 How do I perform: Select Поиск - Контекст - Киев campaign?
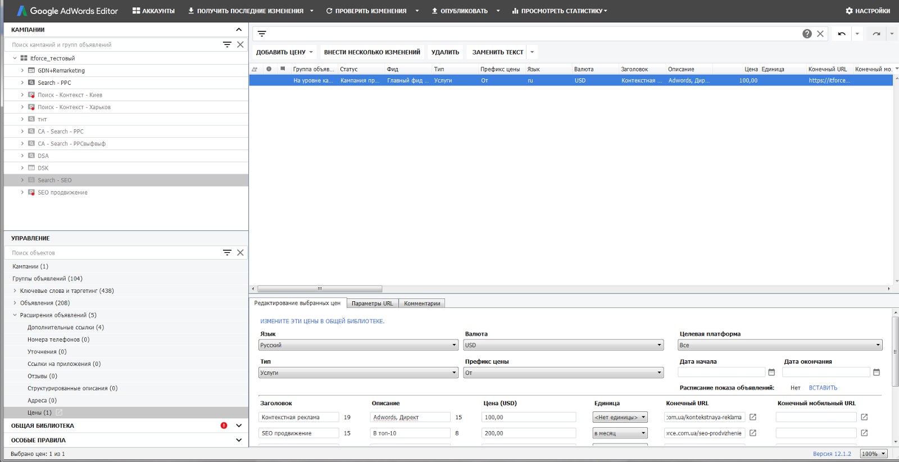[70, 95]
